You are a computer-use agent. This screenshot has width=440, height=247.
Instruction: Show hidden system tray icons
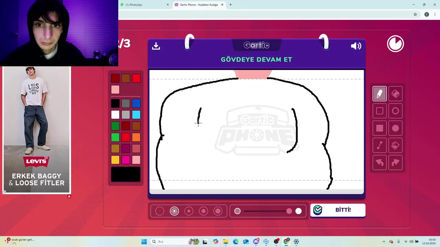[384, 242]
